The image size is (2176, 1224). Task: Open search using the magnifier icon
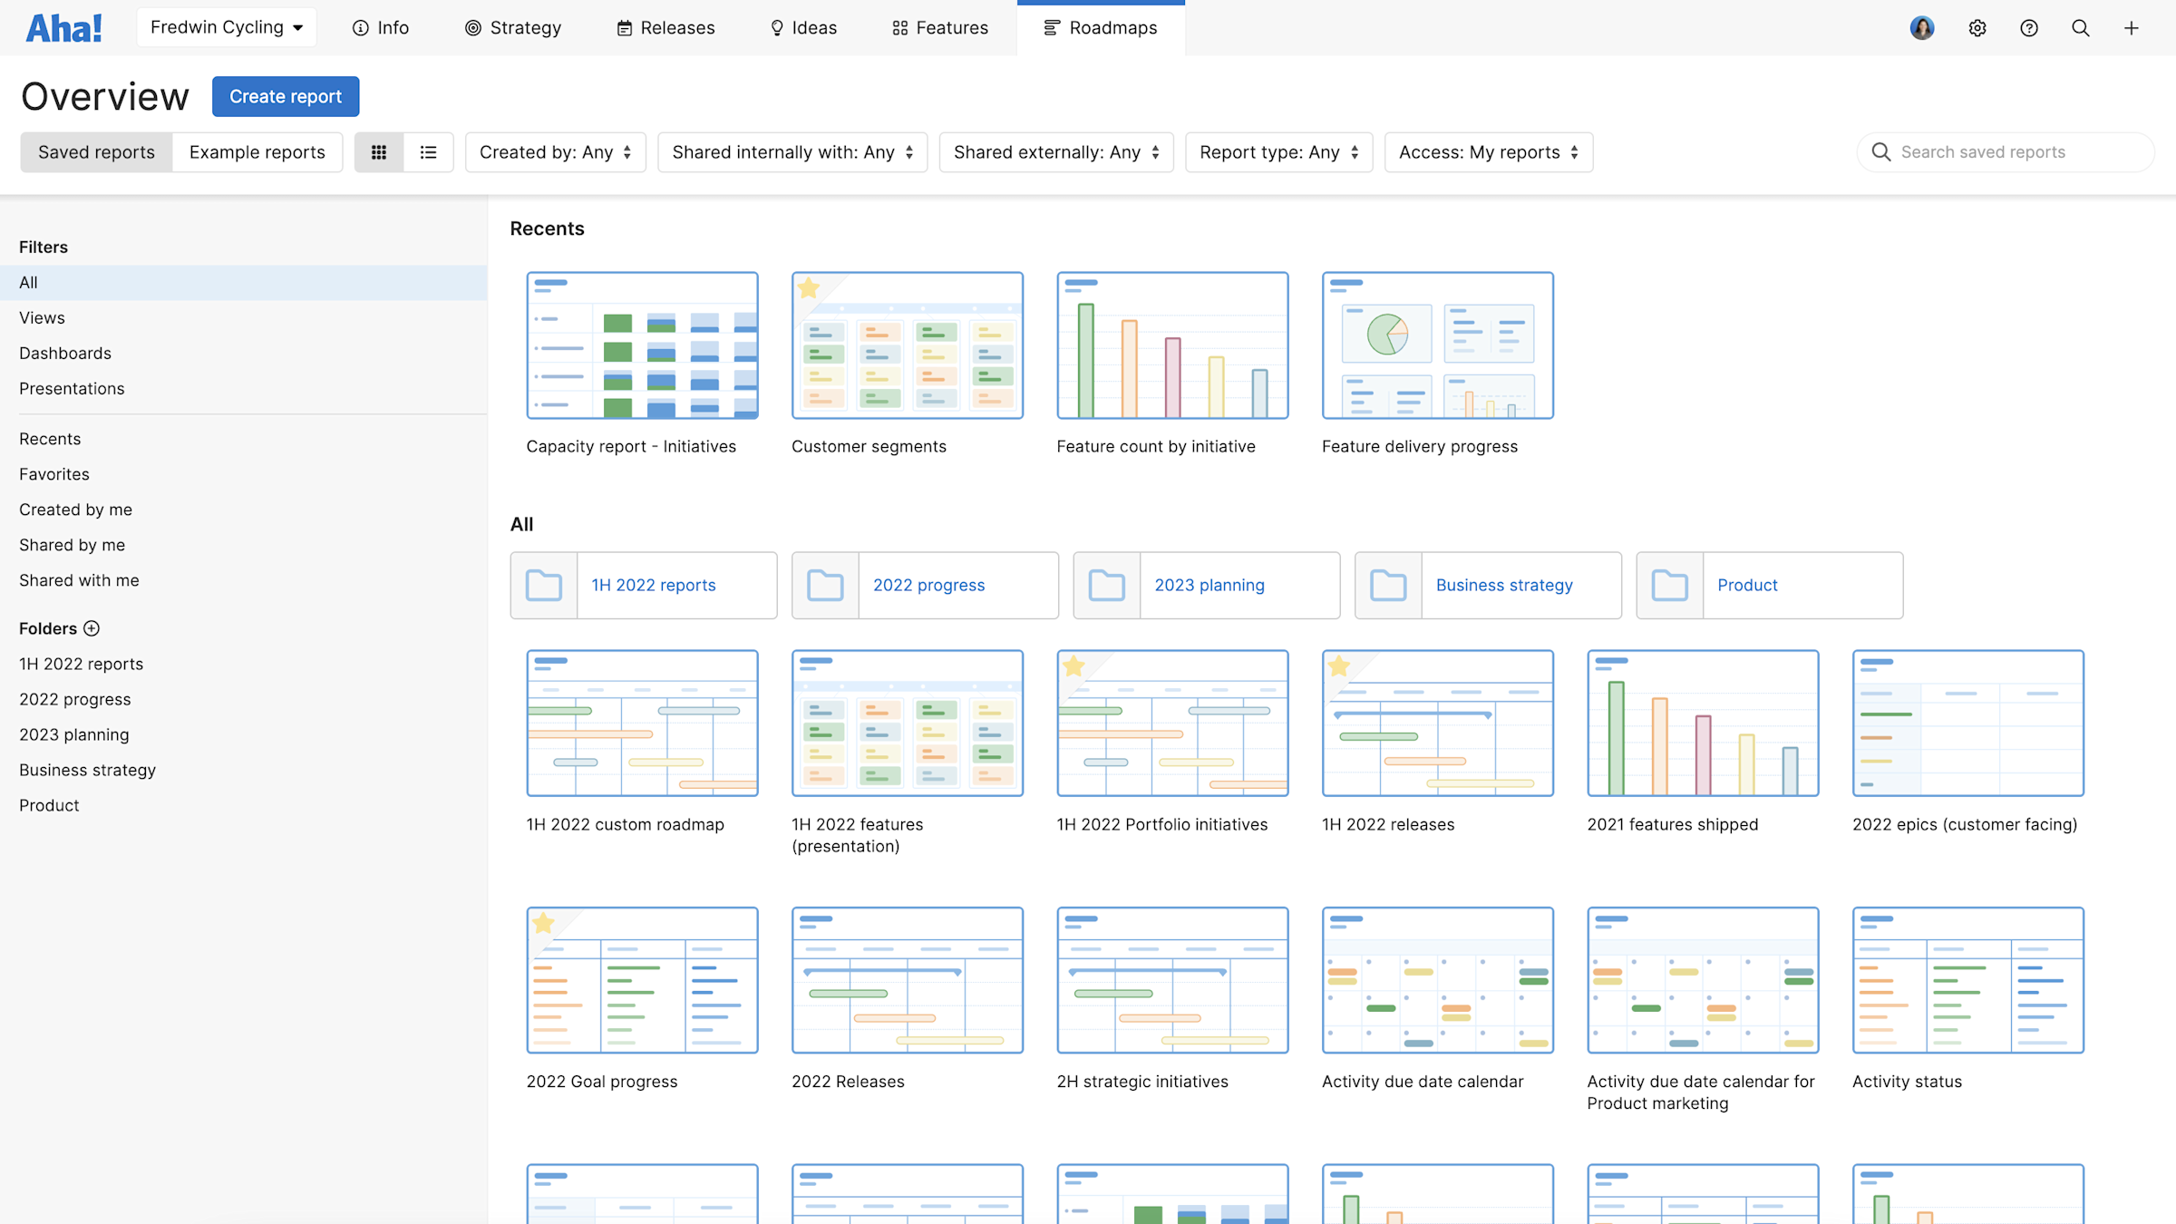click(2080, 27)
